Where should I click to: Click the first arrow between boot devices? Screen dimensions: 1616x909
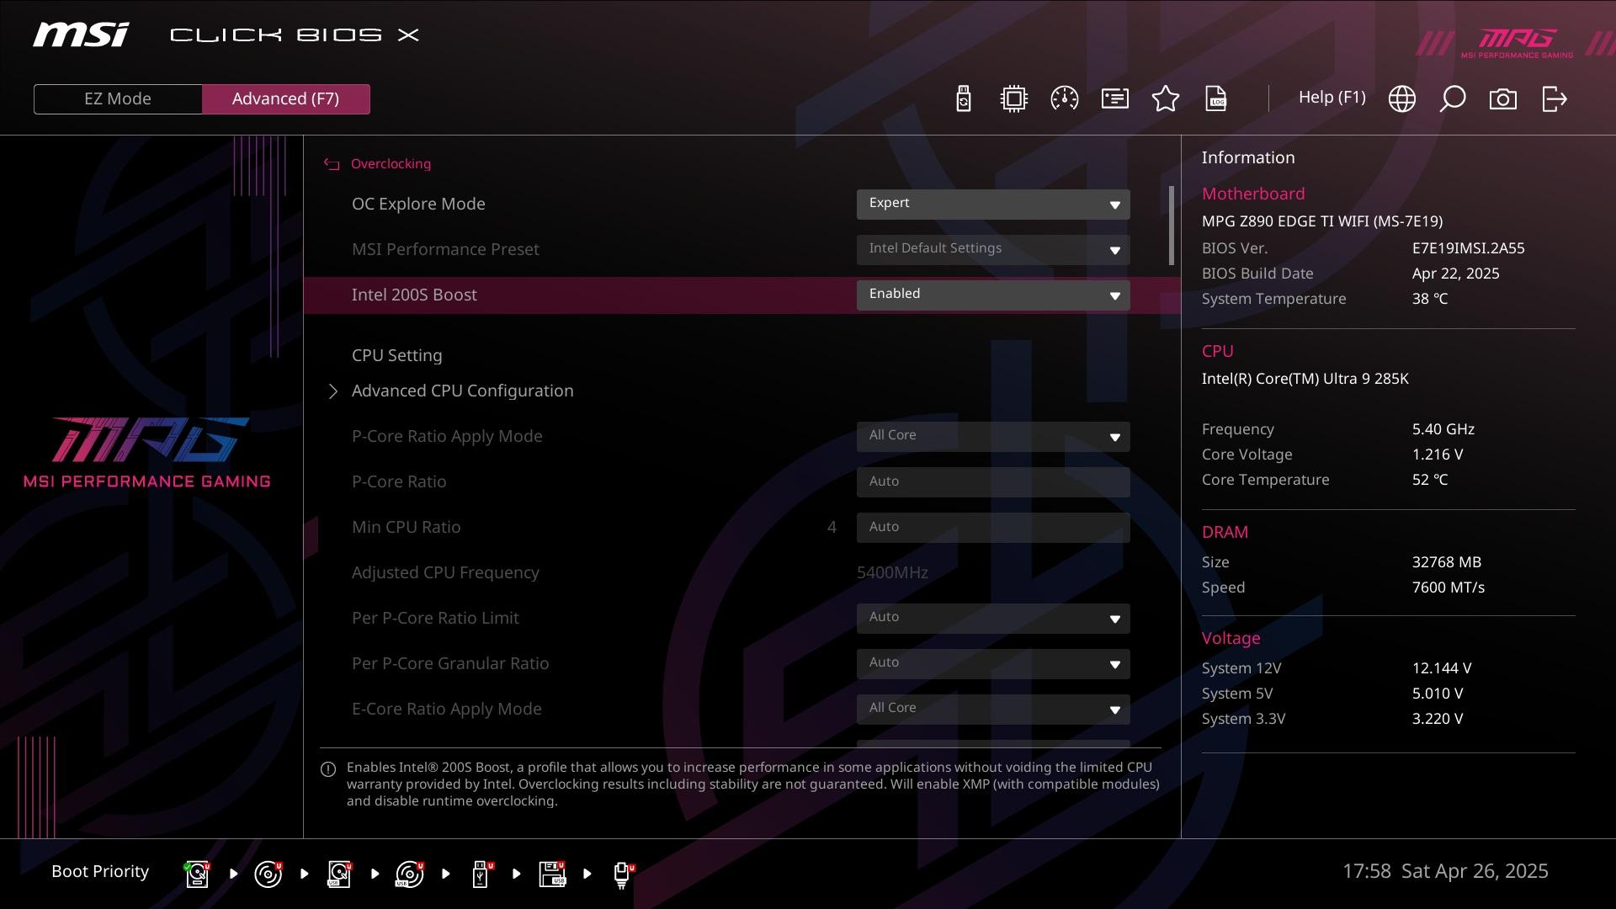[x=233, y=874]
